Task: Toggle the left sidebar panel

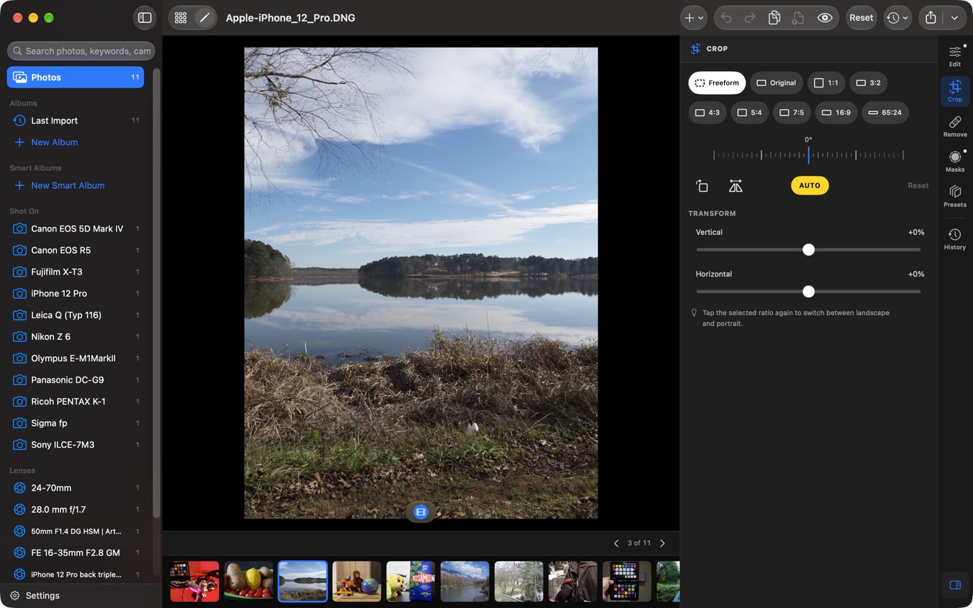Action: [x=145, y=18]
